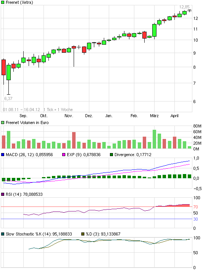Click the dark green Divergence legend square
The height and width of the screenshot is (271, 208).
click(x=111, y=155)
